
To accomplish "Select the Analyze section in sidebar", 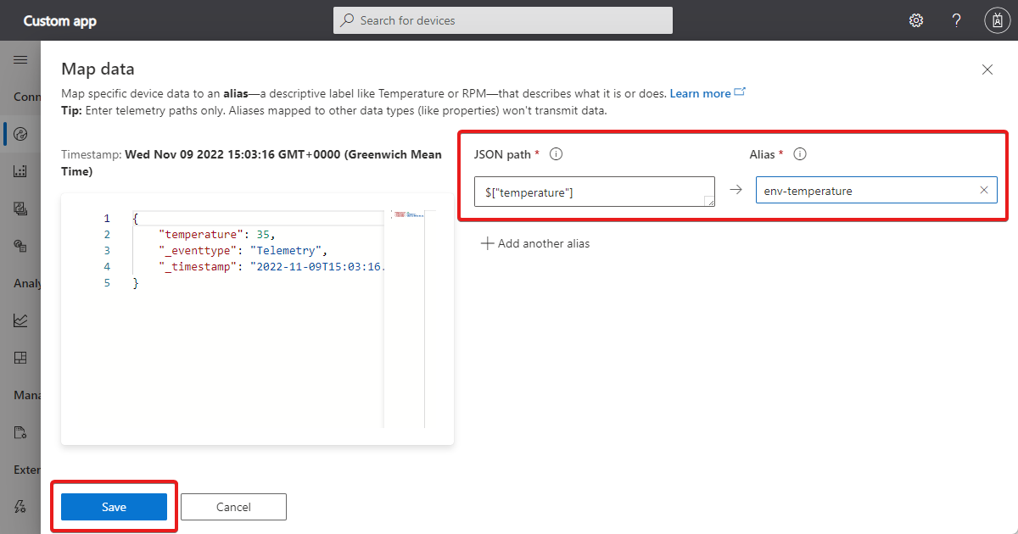I will 27,282.
